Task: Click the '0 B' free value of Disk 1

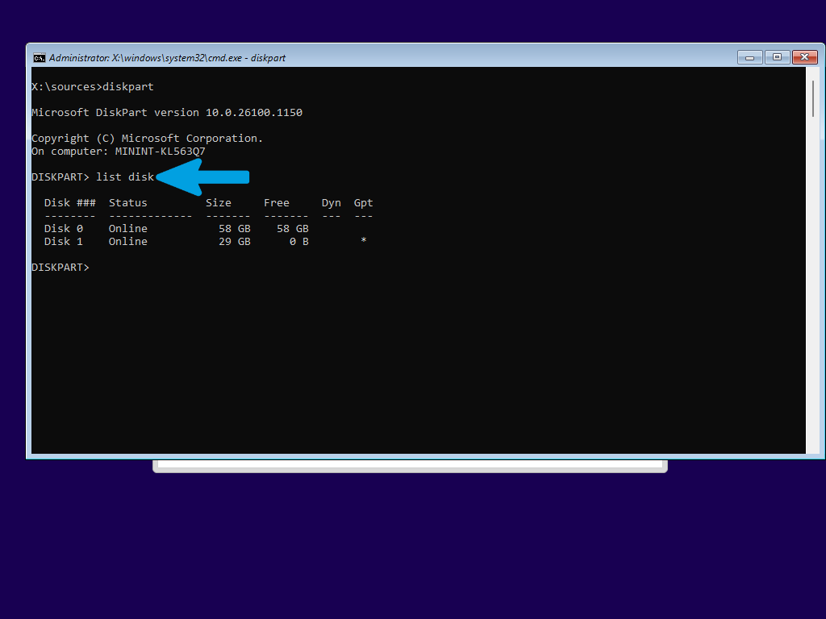Action: click(299, 242)
